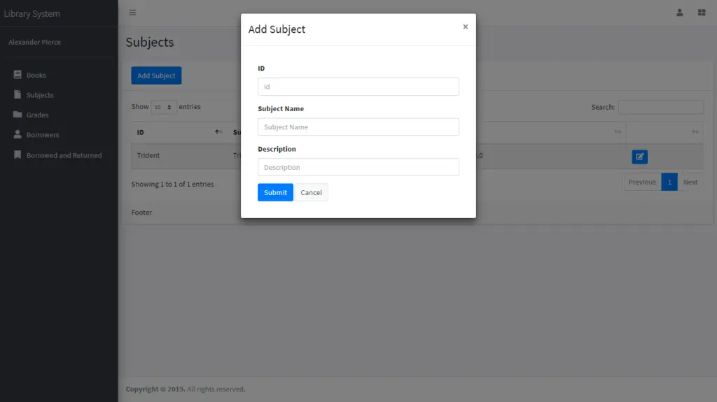717x402 pixels.
Task: Click the blue edit icon for Trident row
Action: 639,157
